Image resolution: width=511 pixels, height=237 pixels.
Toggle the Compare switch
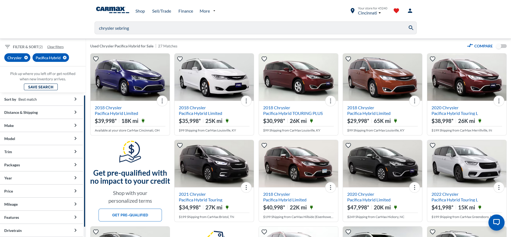(501, 46)
